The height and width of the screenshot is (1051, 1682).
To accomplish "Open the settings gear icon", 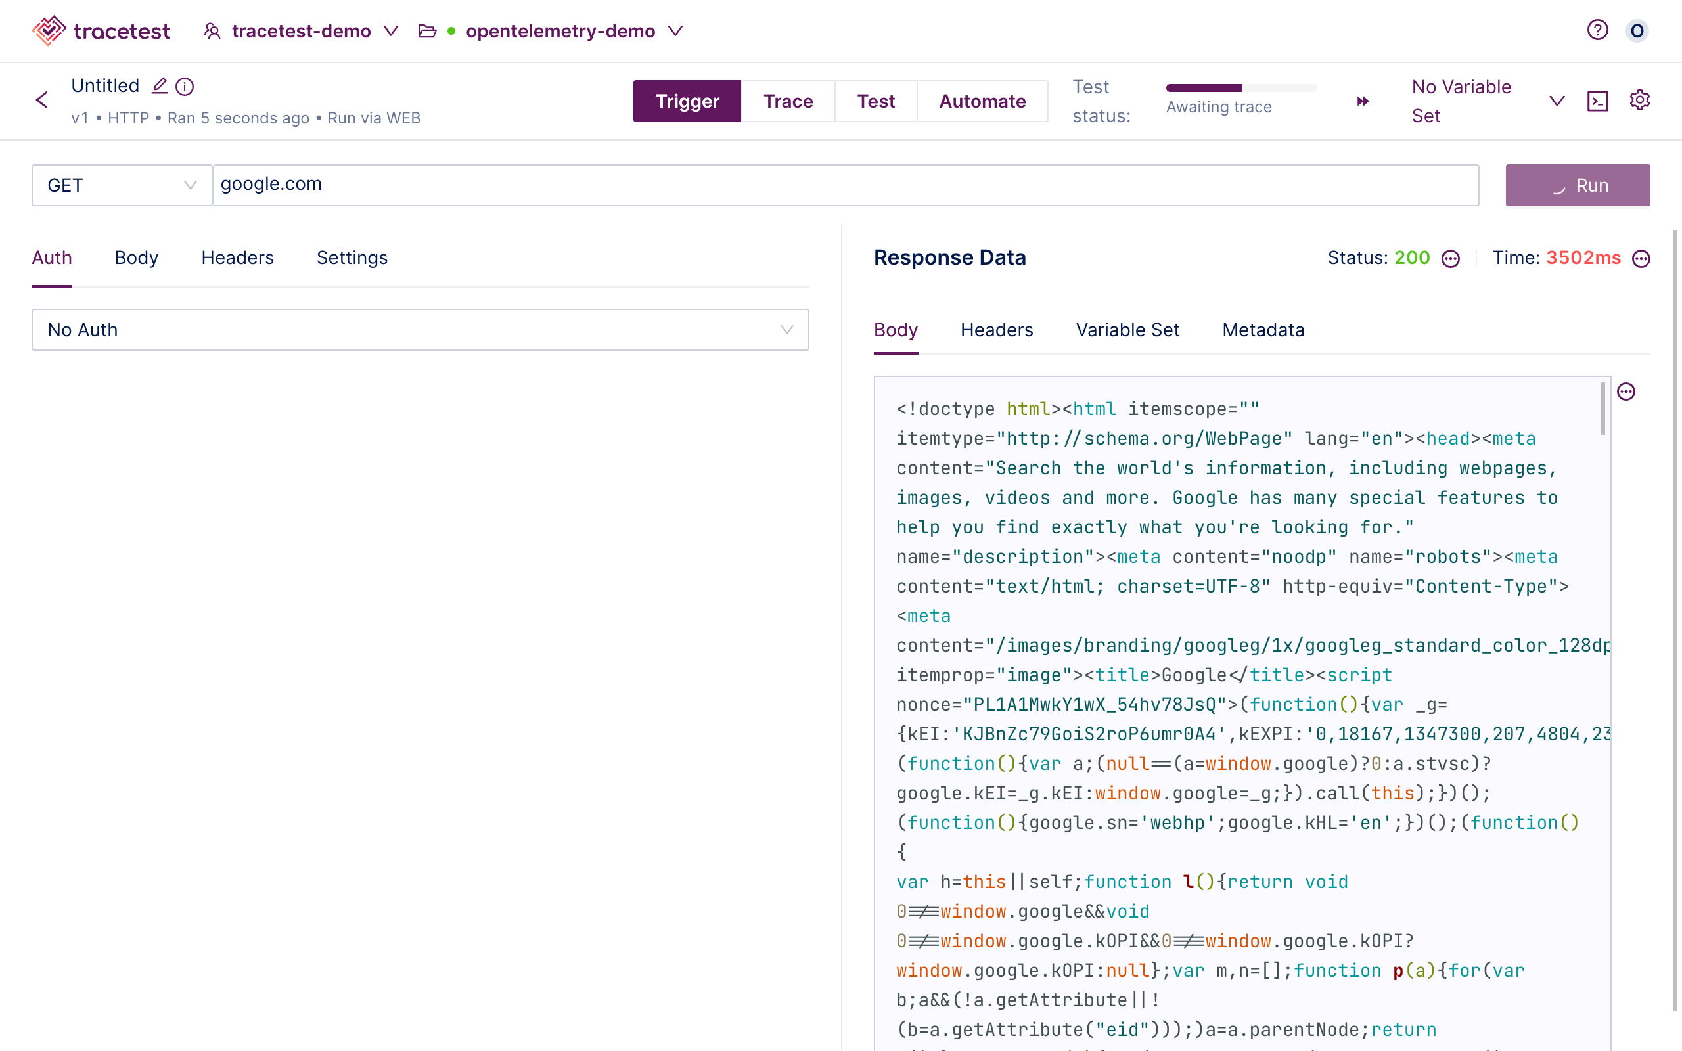I will pos(1639,100).
